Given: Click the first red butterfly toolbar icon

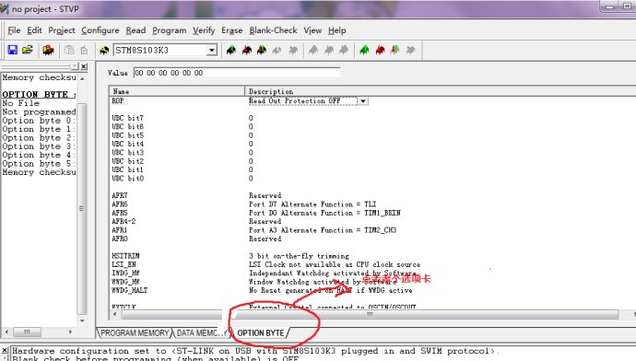Looking at the screenshot, I should coord(247,50).
